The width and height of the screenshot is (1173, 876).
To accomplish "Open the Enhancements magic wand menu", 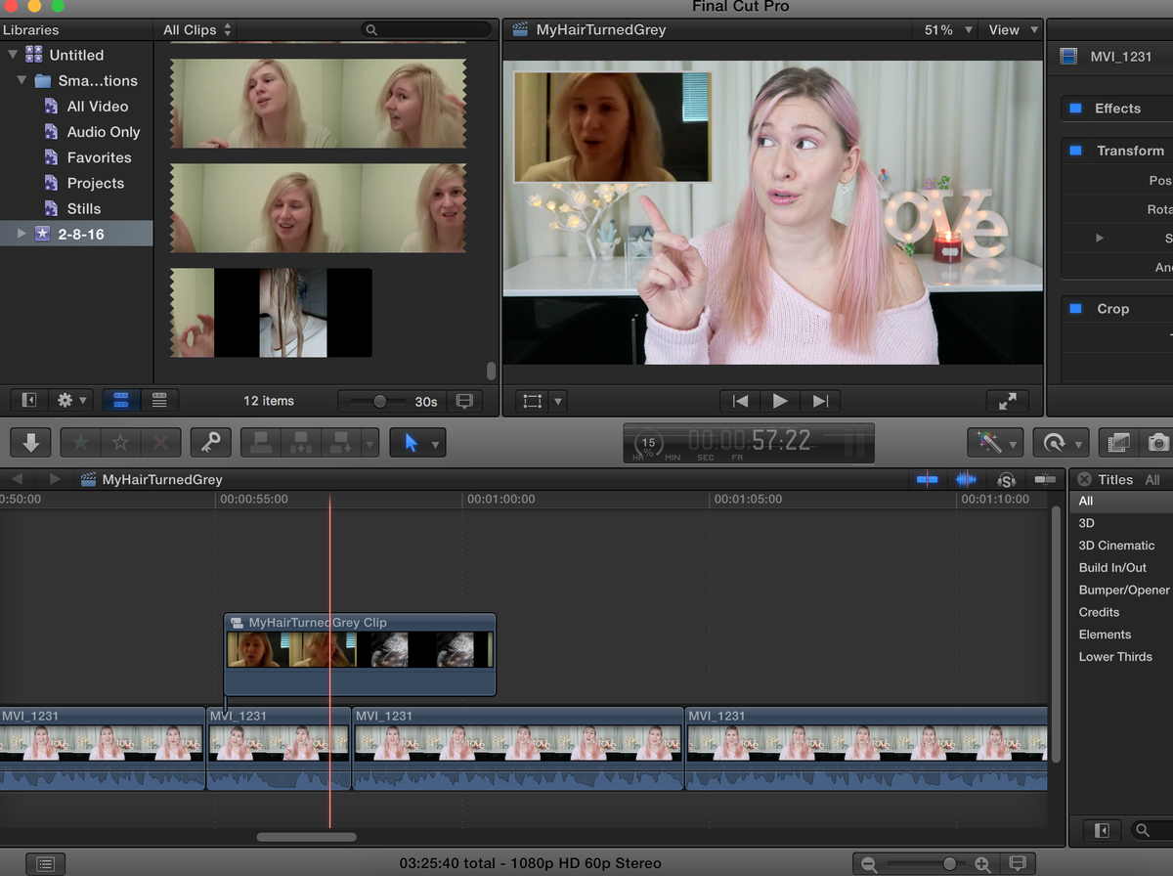I will [x=995, y=443].
